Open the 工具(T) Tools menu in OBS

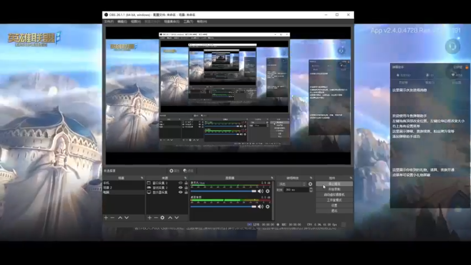tap(188, 22)
